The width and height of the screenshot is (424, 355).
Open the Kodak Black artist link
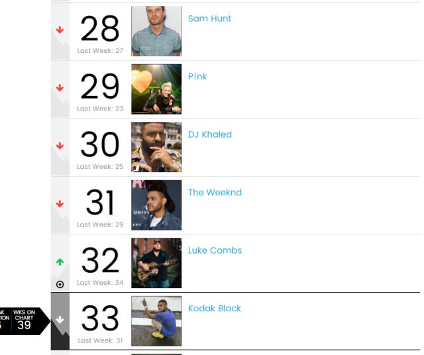point(215,308)
